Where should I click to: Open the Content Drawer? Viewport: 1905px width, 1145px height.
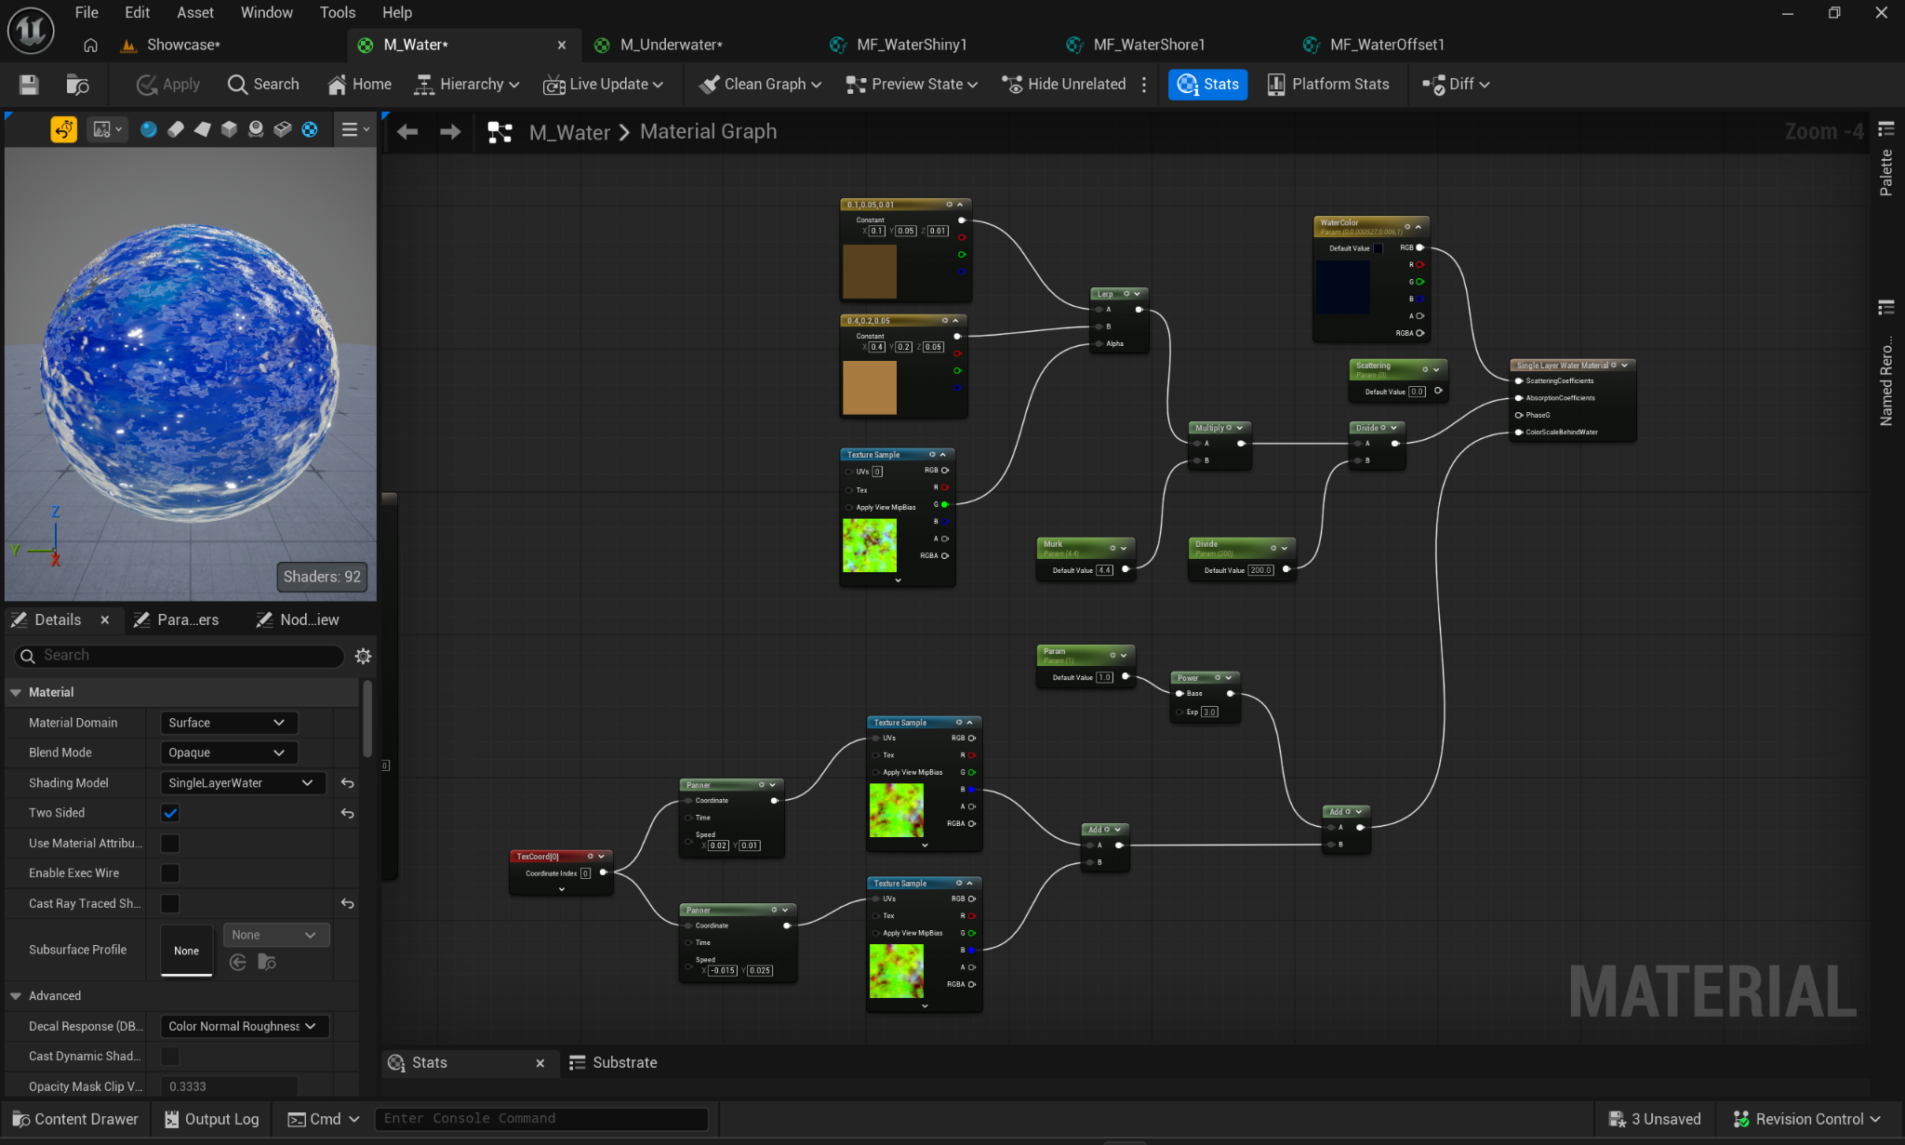coord(76,1119)
